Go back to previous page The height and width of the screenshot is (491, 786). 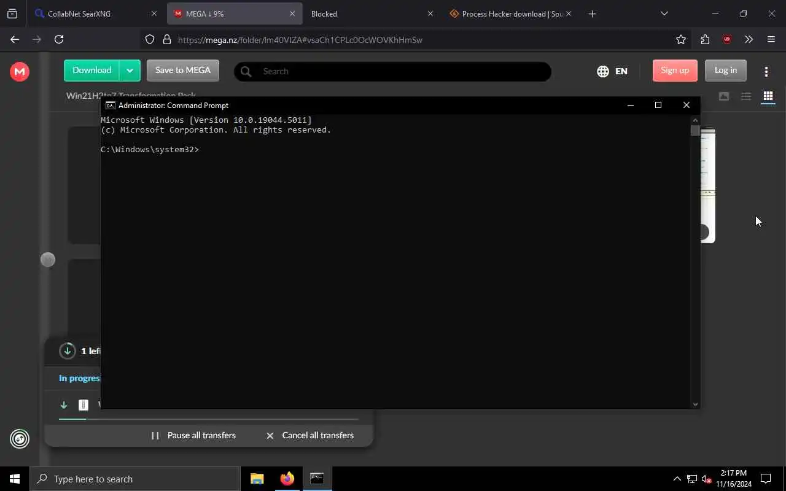click(x=15, y=39)
